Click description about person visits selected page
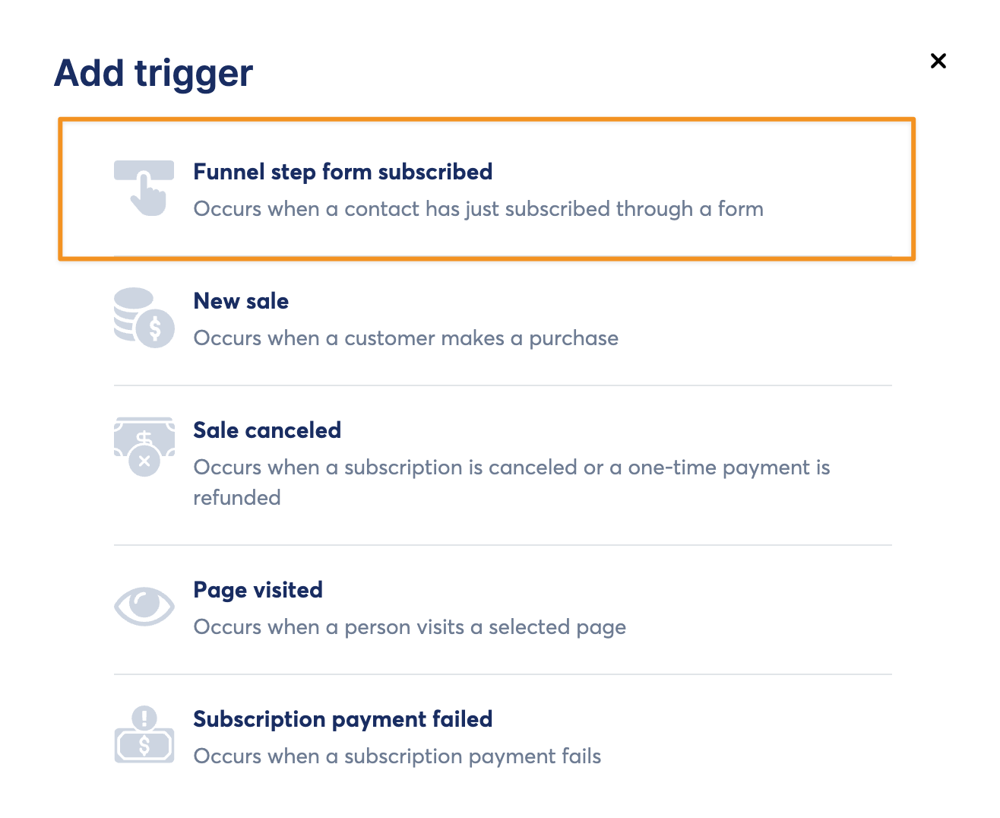The height and width of the screenshot is (818, 1000). pyautogui.click(x=410, y=627)
